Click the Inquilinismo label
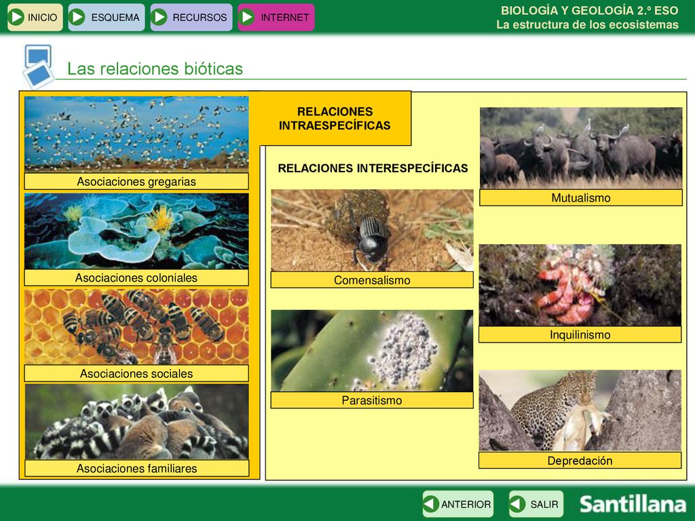Viewport: 695px width, 521px height. (580, 334)
